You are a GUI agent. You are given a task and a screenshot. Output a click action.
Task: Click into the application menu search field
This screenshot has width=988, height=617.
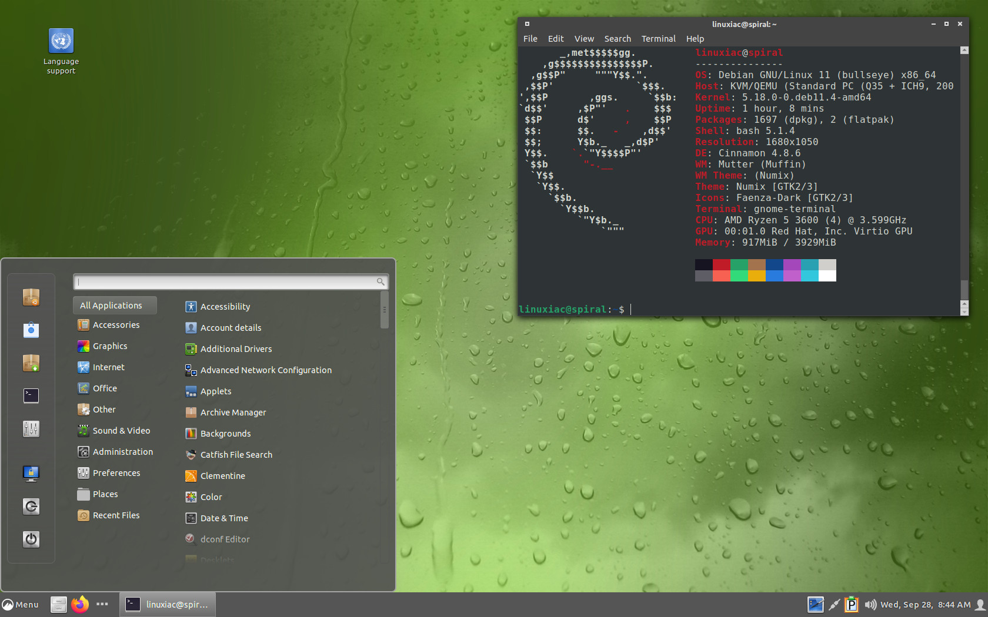[231, 282]
